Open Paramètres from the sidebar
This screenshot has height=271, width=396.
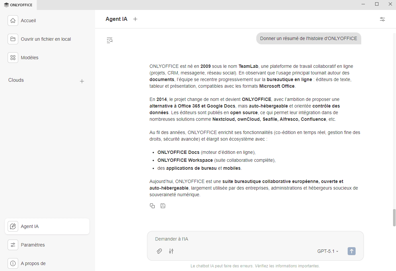pyautogui.click(x=32, y=245)
